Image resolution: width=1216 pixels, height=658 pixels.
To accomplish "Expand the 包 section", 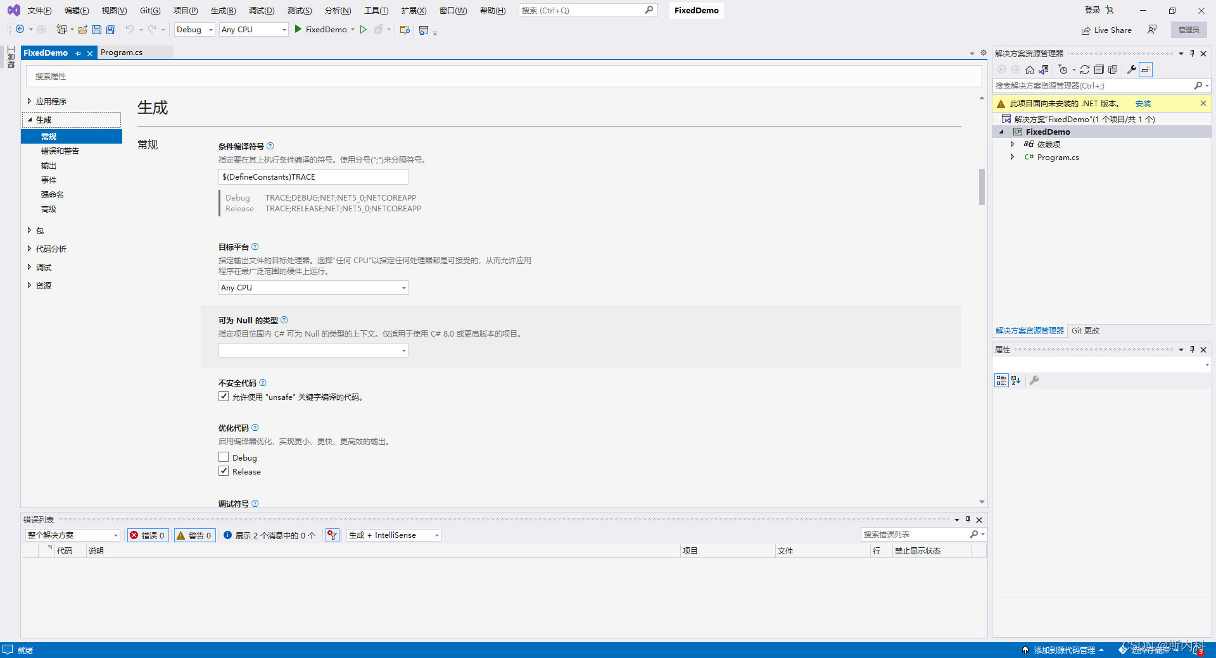I will coord(29,230).
